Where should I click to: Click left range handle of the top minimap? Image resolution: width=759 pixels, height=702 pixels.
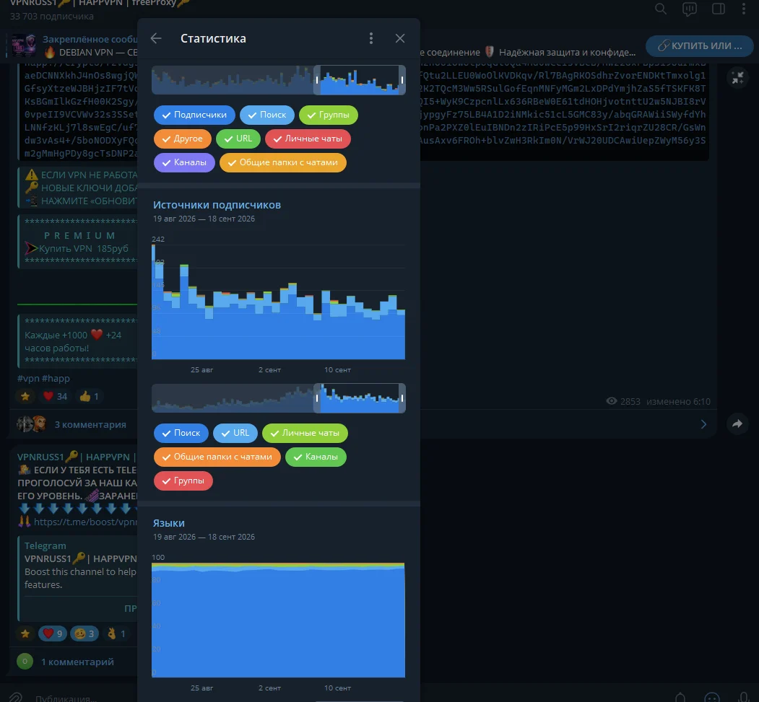[x=317, y=80]
